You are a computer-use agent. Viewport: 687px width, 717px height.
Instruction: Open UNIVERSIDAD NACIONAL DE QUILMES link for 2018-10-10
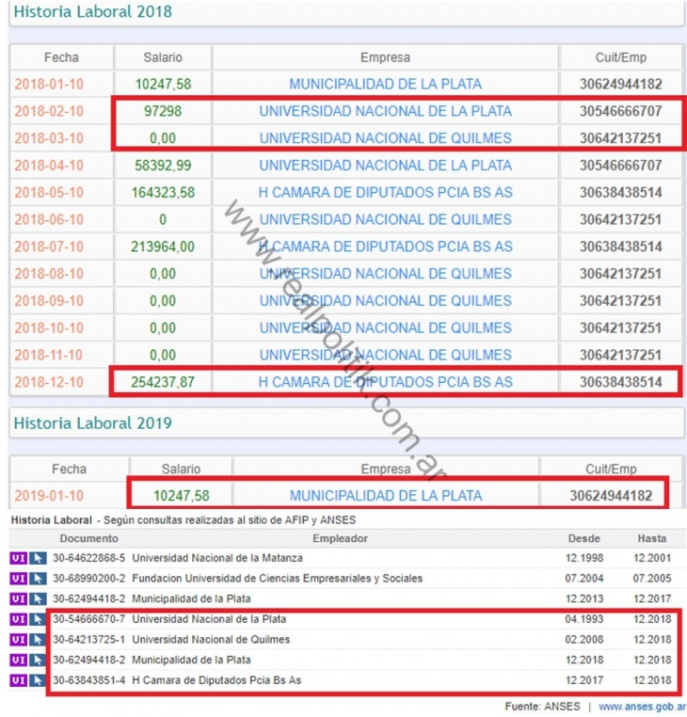[385, 327]
